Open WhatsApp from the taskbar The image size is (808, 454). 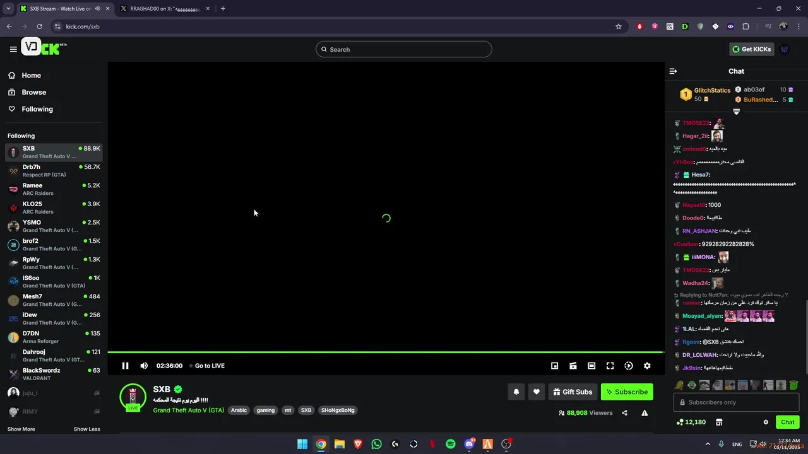click(x=377, y=444)
